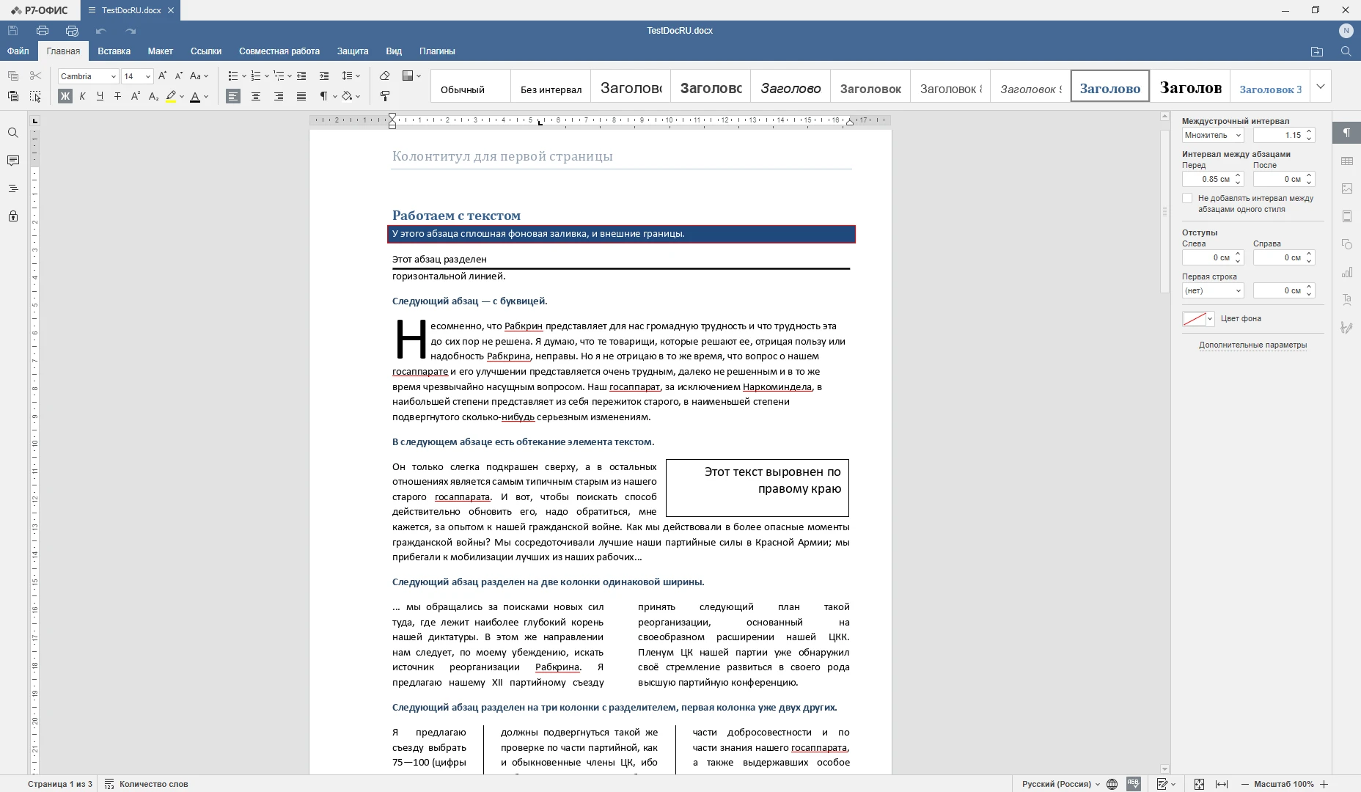Align paragraph text to the right

[279, 96]
